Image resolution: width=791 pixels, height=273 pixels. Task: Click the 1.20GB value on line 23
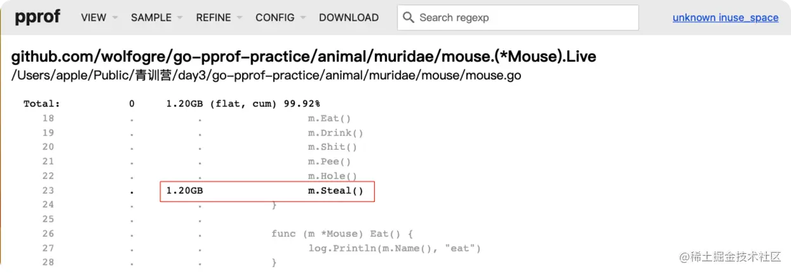click(184, 190)
